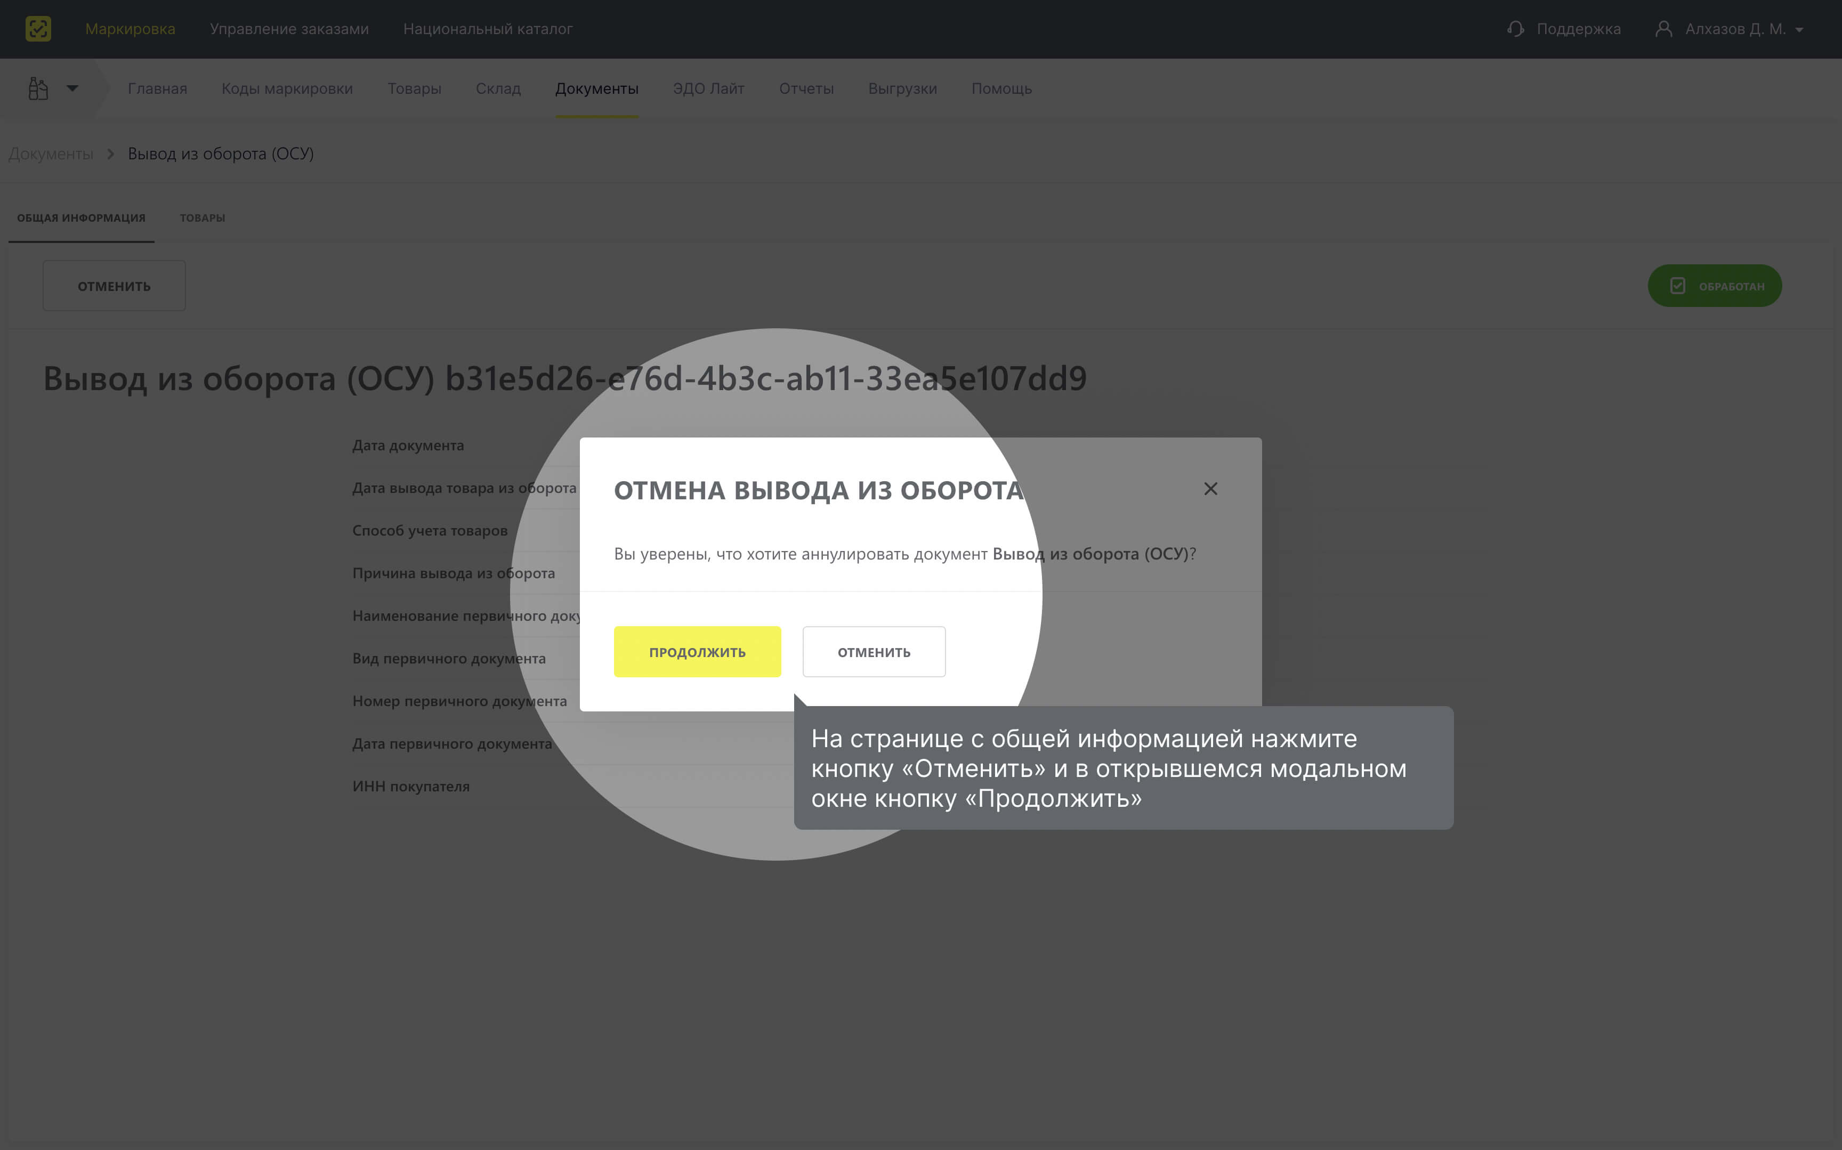The width and height of the screenshot is (1842, 1150).
Task: Click the Причина вывода из оборота label
Action: tap(453, 573)
